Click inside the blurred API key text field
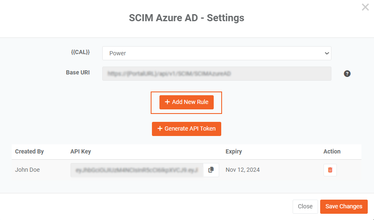 (x=137, y=170)
